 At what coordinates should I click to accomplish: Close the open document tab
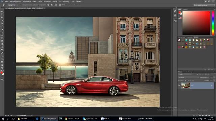(x=44, y=8)
